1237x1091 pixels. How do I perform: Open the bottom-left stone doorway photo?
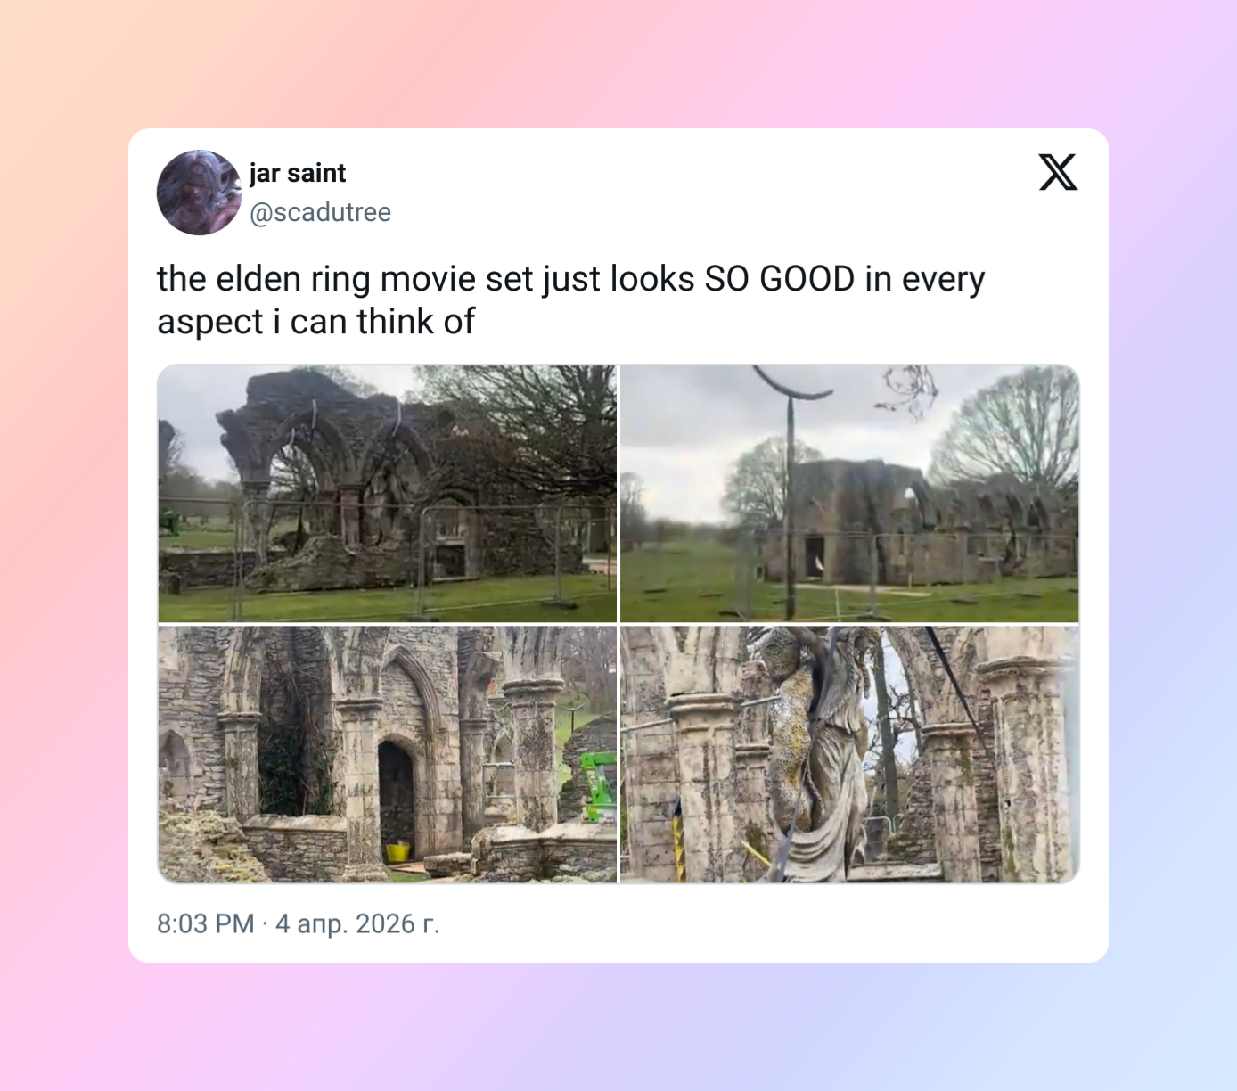(387, 754)
